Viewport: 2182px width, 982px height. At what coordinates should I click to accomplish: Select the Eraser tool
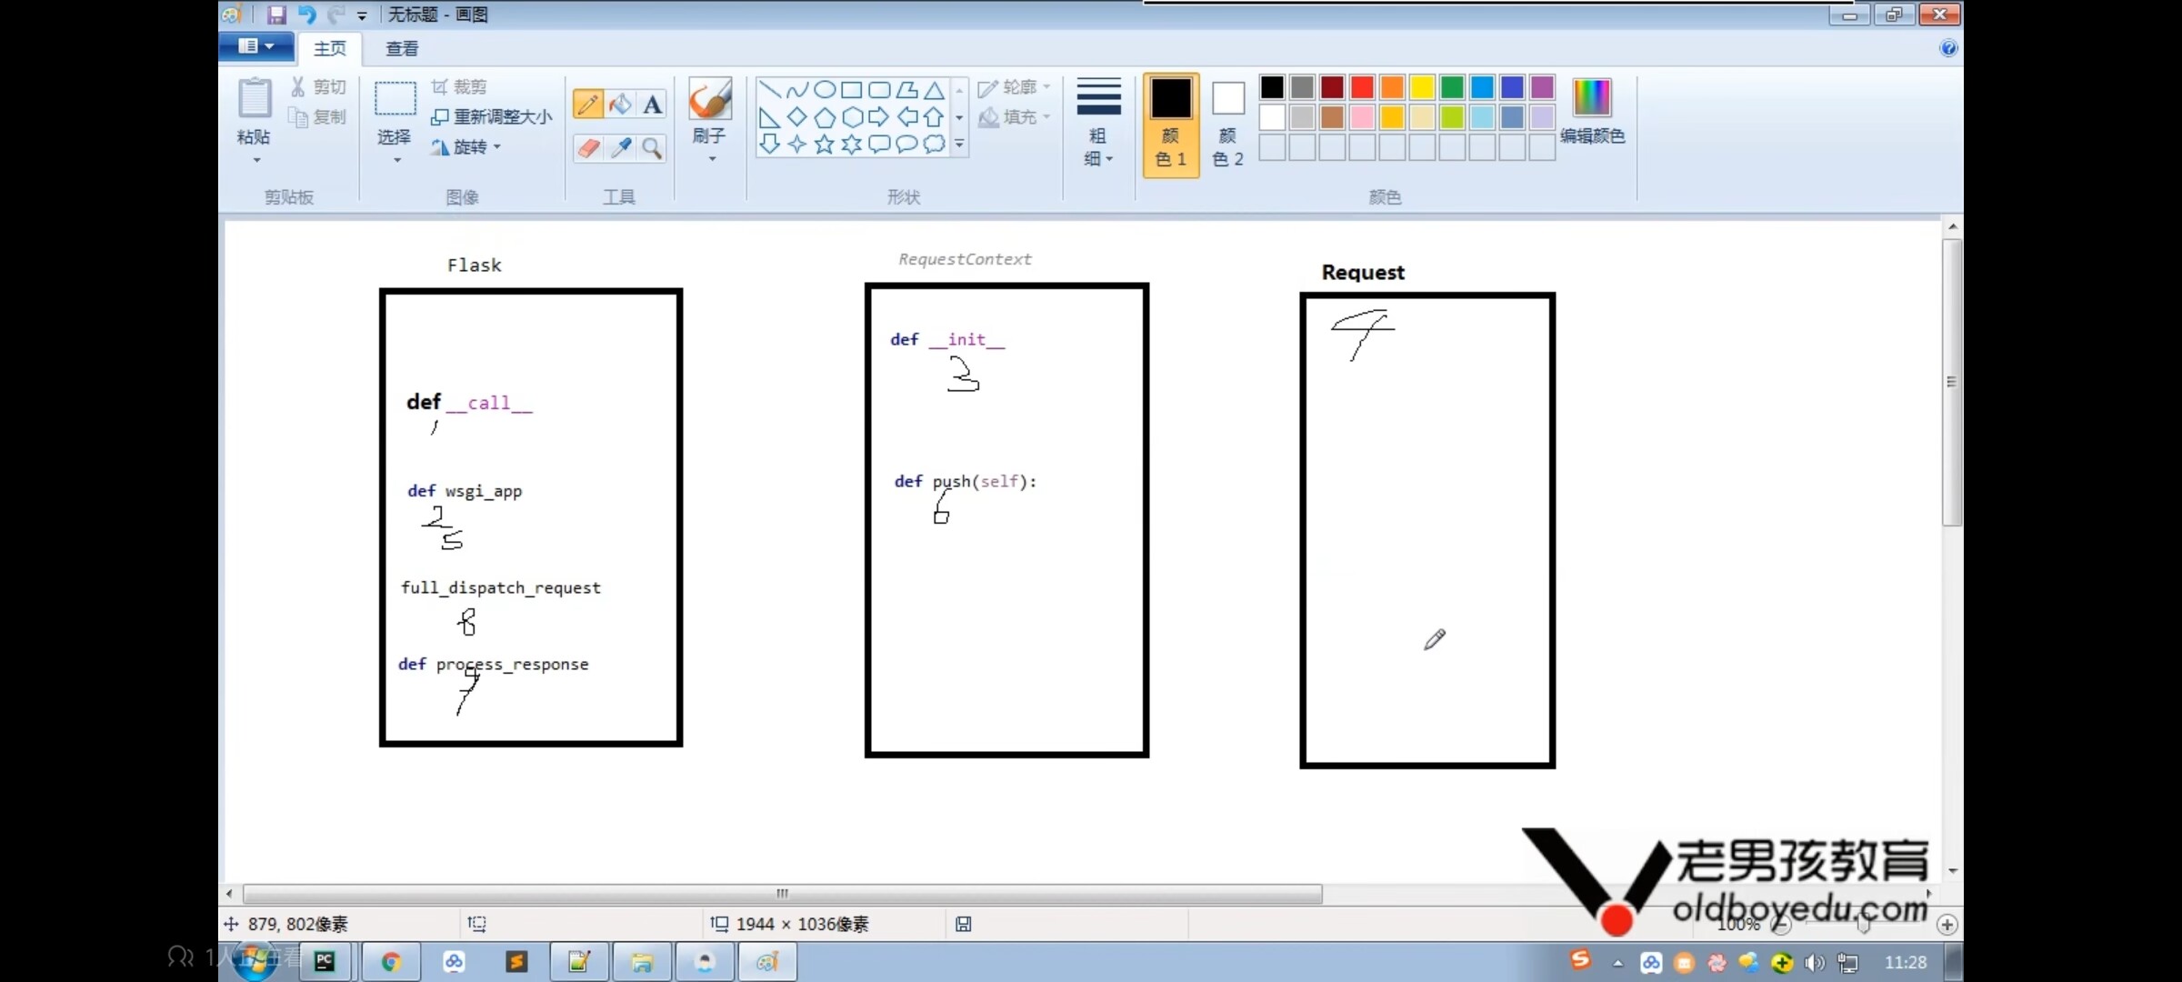[x=587, y=147]
